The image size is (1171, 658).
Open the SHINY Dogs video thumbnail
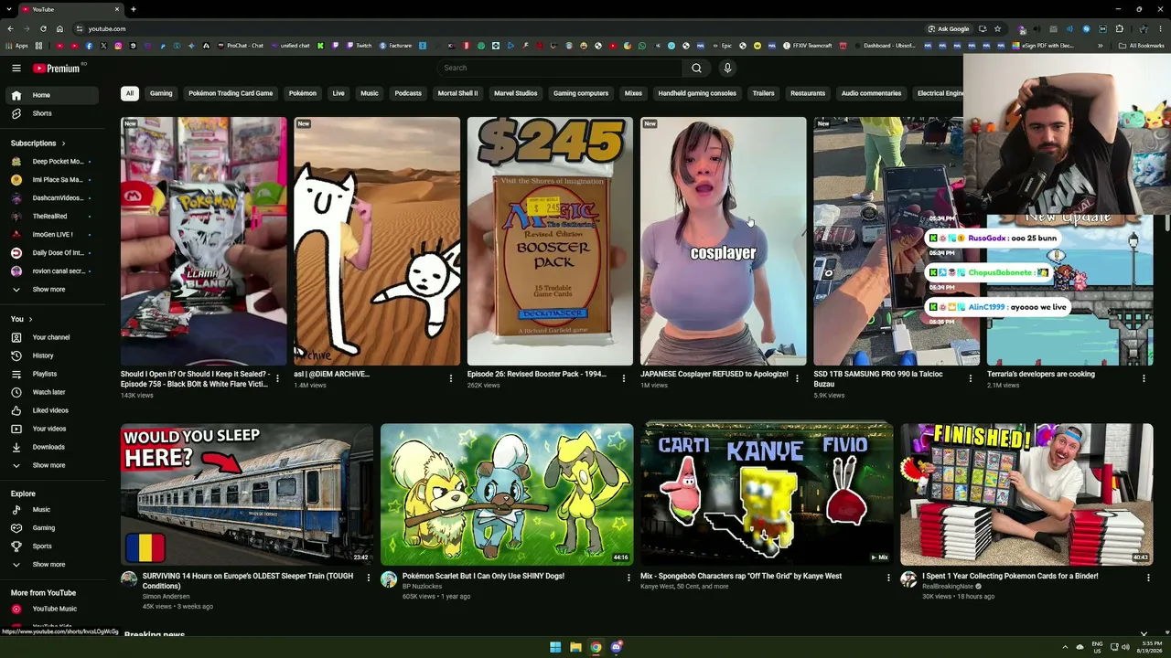click(507, 493)
